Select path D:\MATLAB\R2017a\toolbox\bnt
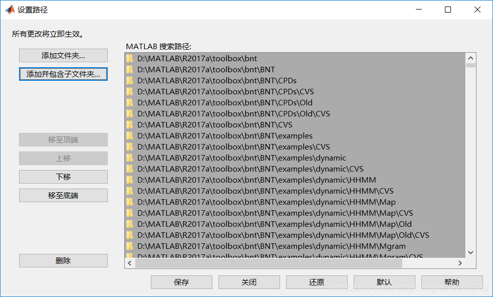Viewport: 493px width, 297px height. pyautogui.click(x=197, y=59)
